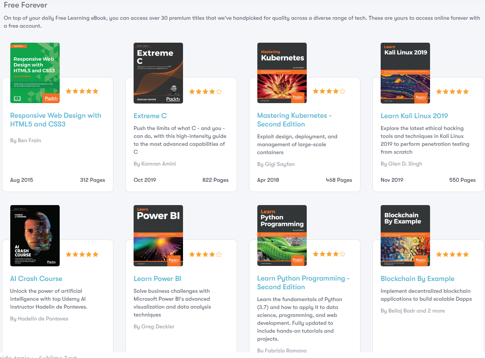The height and width of the screenshot is (358, 485).
Task: Click the intro paragraph about 30 premium titles
Action: [x=242, y=22]
